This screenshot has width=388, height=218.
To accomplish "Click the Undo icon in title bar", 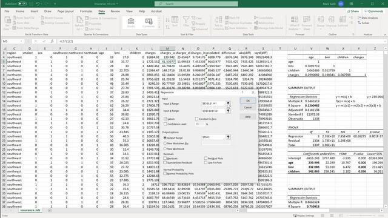I will pyautogui.click(x=38, y=4).
